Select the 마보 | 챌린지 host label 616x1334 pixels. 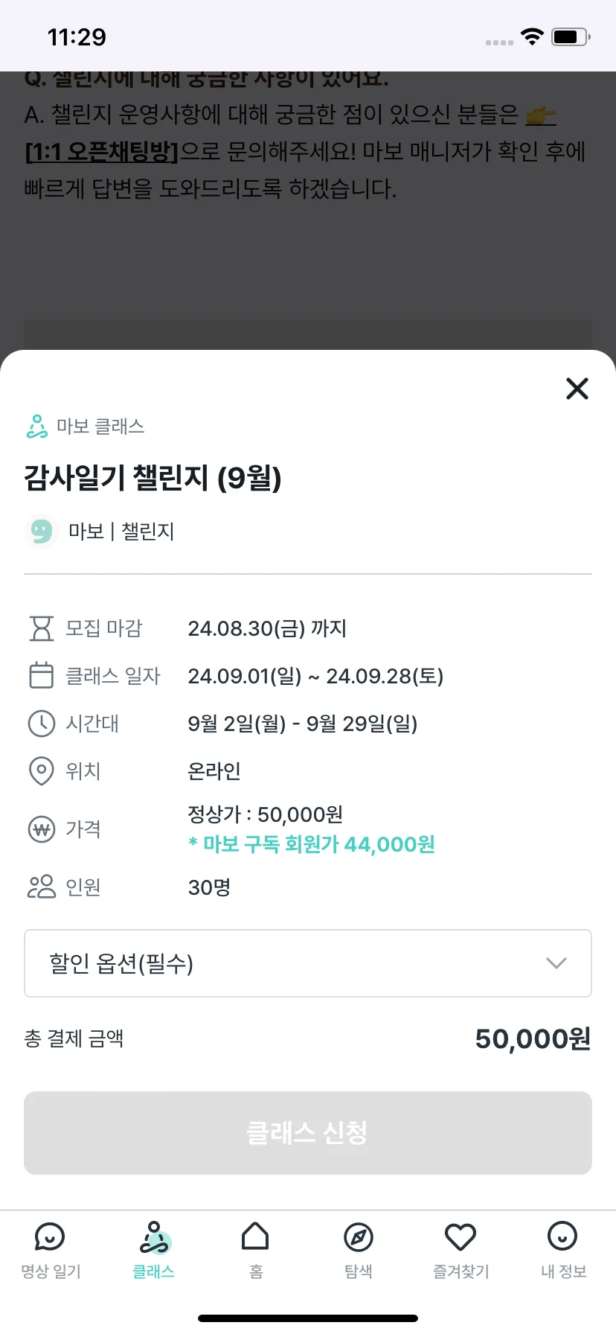click(121, 532)
